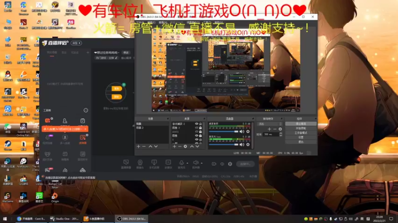Click record icon in 直播伴侣 bottom bar
Viewport: 398px width, 223px height.
tap(214, 164)
